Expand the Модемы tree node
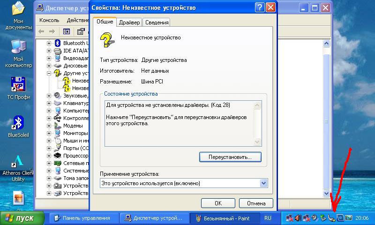 (x=49, y=126)
